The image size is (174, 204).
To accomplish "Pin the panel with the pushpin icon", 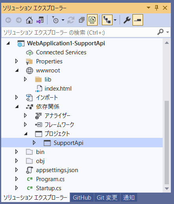I will click(x=156, y=8).
